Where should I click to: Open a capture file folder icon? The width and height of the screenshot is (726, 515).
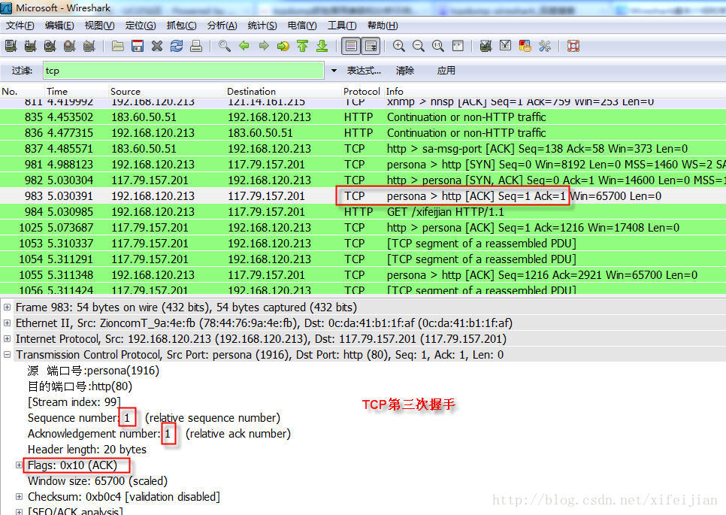(x=117, y=46)
